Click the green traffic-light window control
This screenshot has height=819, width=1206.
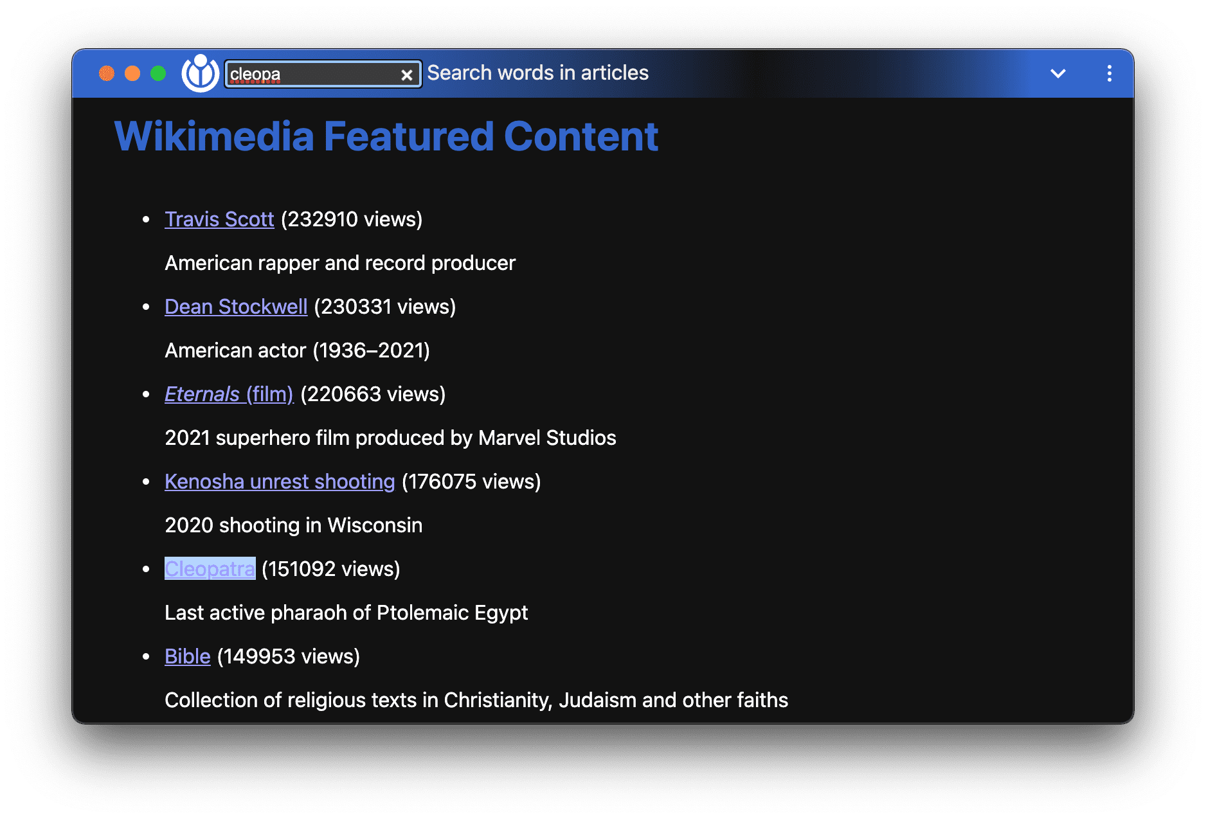pyautogui.click(x=157, y=73)
